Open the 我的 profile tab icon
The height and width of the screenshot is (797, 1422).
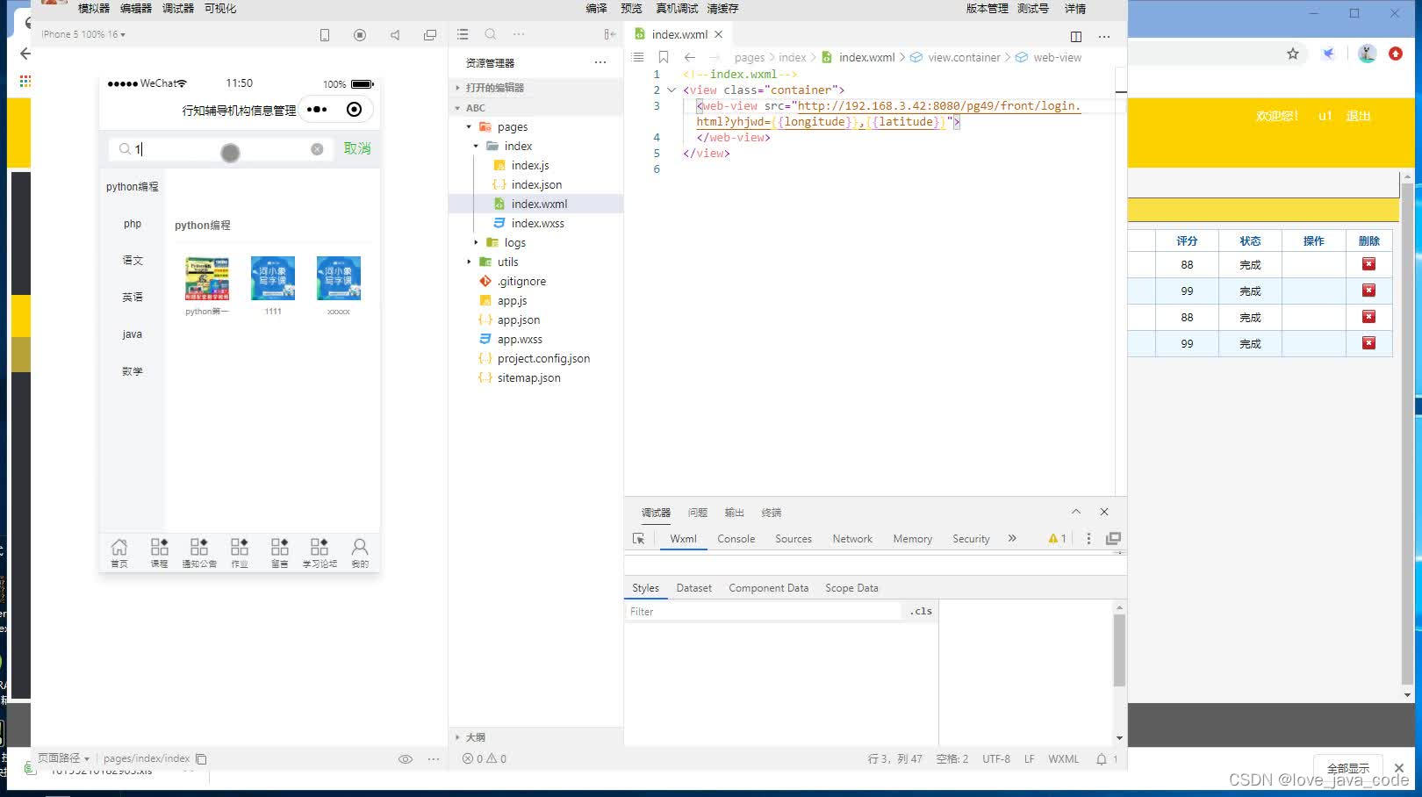pos(360,553)
